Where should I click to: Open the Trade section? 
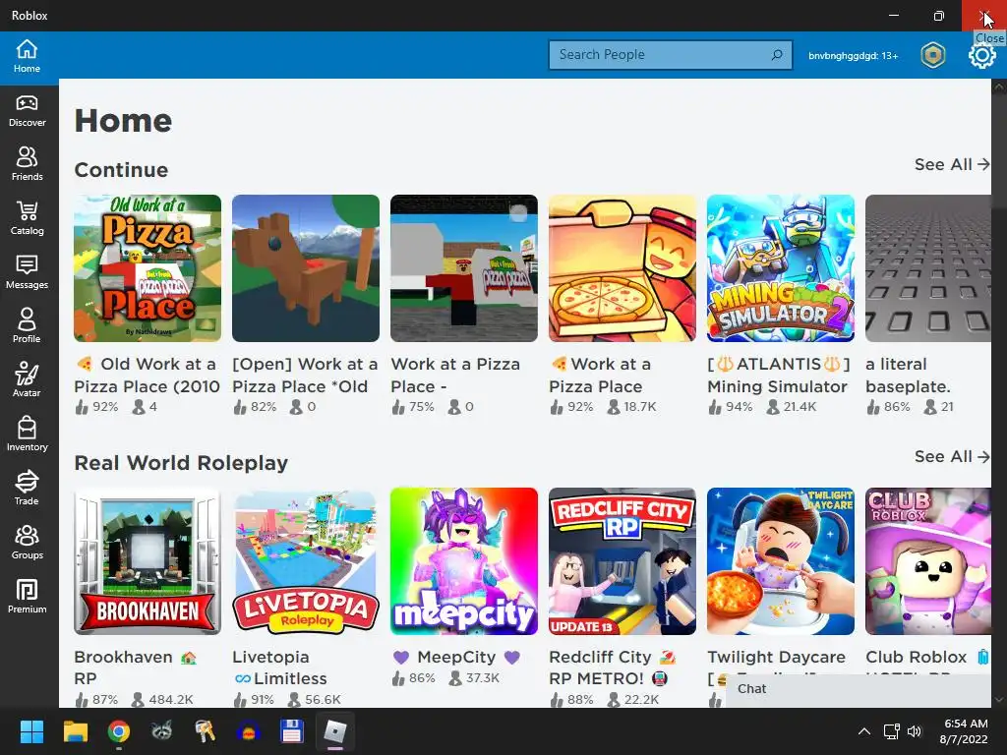pos(27,488)
